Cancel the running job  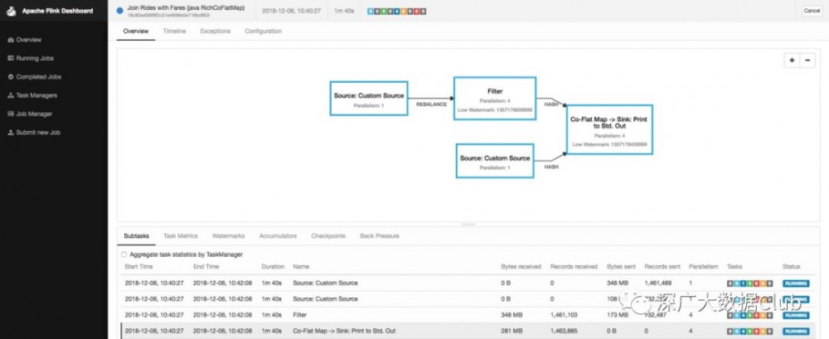point(812,11)
